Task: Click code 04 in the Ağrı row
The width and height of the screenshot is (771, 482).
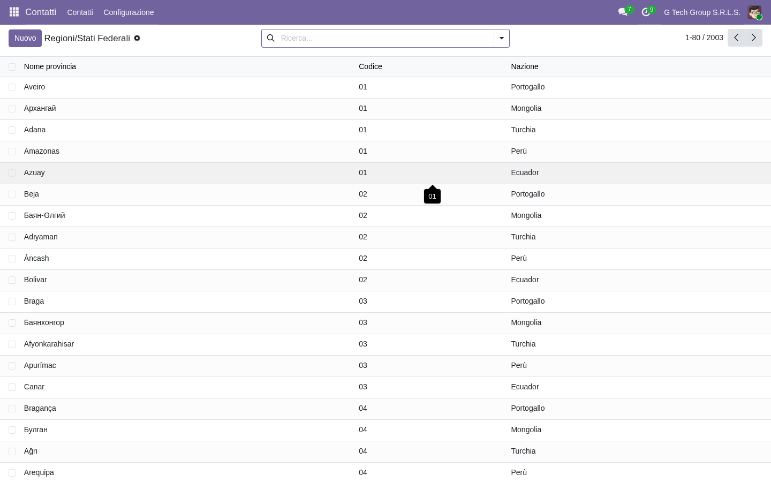Action: pyautogui.click(x=363, y=451)
